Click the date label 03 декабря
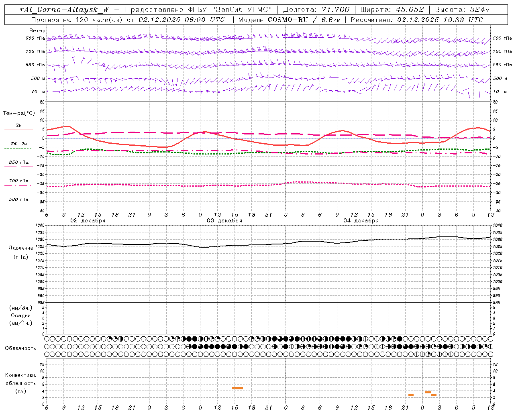Screen dimensions: 514x411 [x=224, y=221]
